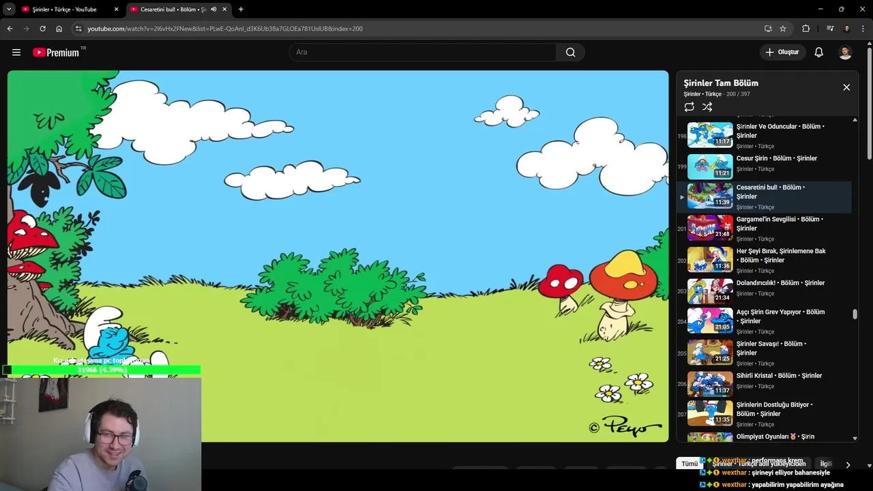Select the Cesaretini bul! playlist entry
This screenshot has height=491, width=873.
tap(765, 196)
